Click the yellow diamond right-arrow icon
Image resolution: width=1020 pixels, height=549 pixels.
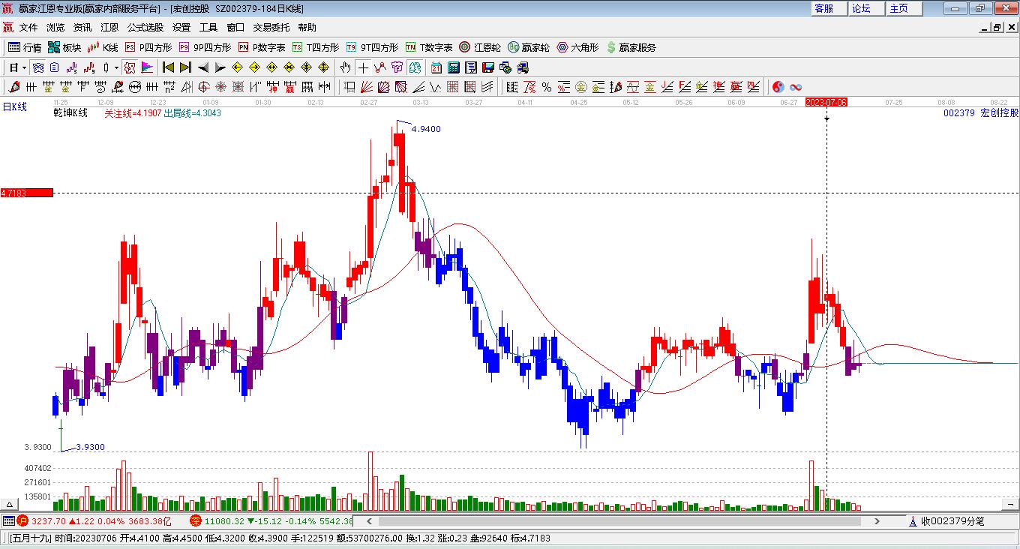[x=254, y=67]
